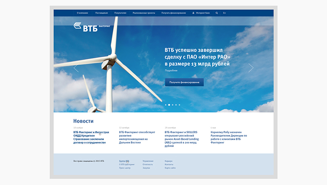Viewport: 327px width, 185px height.
Task: Click date '12 октября' above news
Action: (x=124, y=128)
